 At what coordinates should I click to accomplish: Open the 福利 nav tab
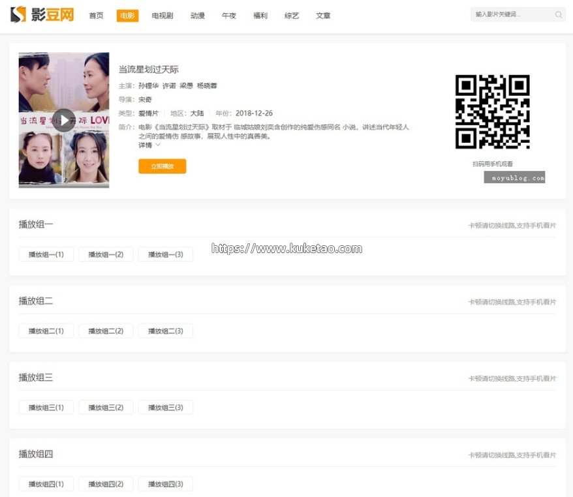260,16
